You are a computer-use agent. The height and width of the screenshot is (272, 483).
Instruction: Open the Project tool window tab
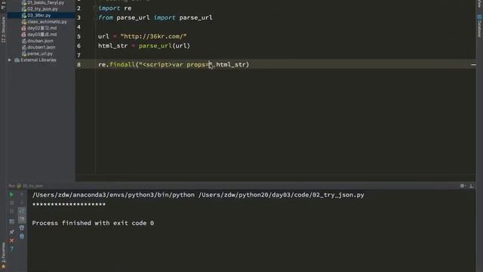click(x=3, y=5)
